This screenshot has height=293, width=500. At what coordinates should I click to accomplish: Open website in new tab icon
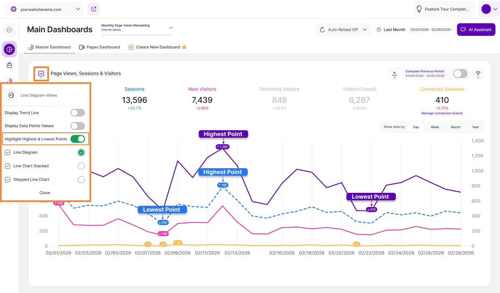[x=94, y=9]
